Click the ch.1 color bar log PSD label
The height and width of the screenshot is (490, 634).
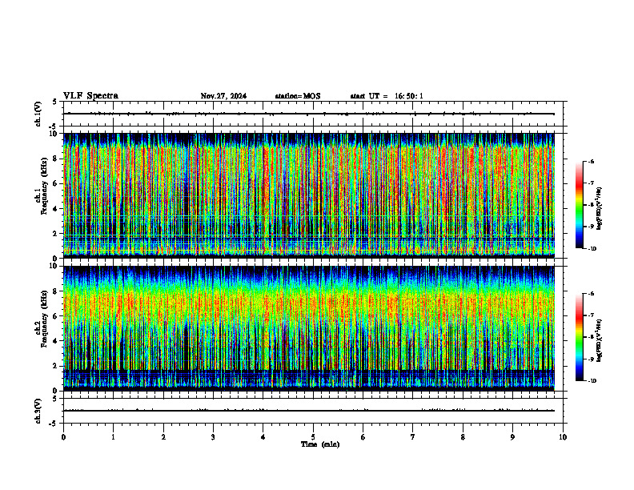pos(600,208)
